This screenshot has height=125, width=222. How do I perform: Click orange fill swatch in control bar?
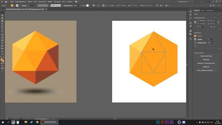pyautogui.click(x=12, y=6)
